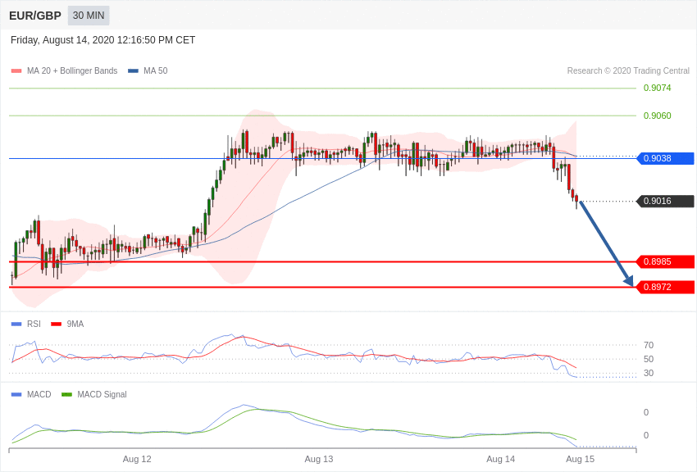Click the blue 0.9038 pivot price tag
Image resolution: width=697 pixels, height=472 pixels.
click(x=666, y=158)
